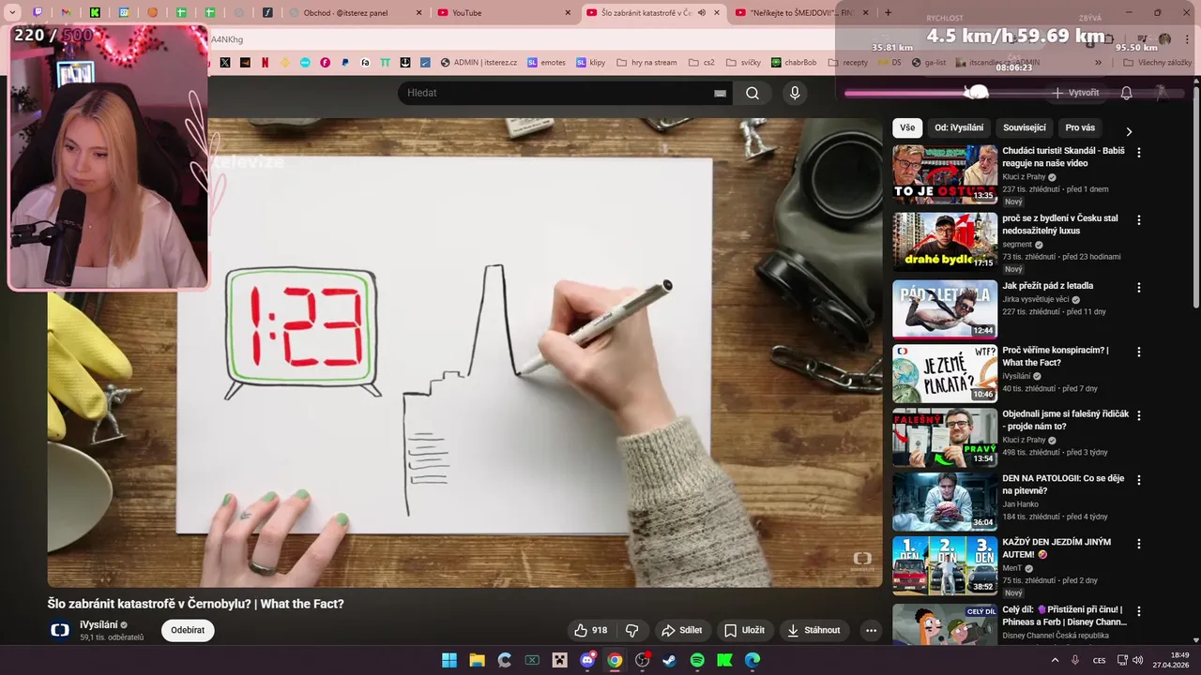Open Steam from the taskbar
The width and height of the screenshot is (1201, 675).
pos(669,660)
